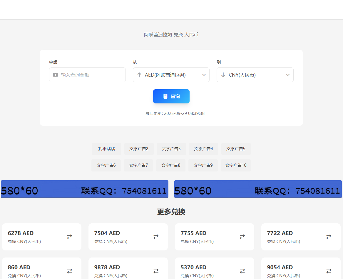343x279 pixels.
Task: Click the blue 查询 query button
Action: 171,96
